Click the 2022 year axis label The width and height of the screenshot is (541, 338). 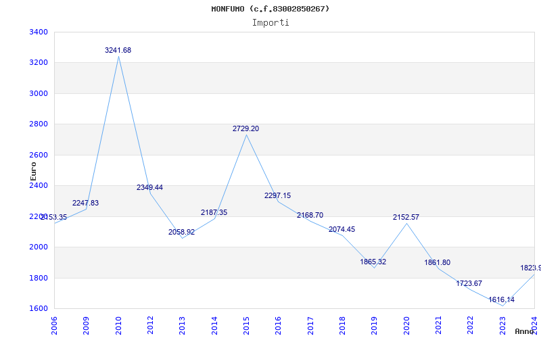471,325
